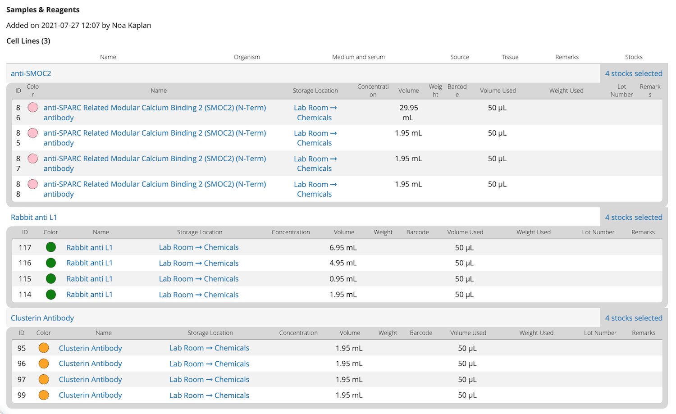676x414 pixels.
Task: Open the anti-SPARC antibody stock ID 86
Action: pyautogui.click(x=155, y=113)
